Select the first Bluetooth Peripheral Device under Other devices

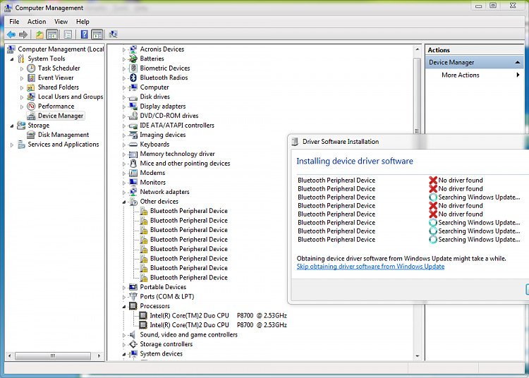(x=189, y=211)
